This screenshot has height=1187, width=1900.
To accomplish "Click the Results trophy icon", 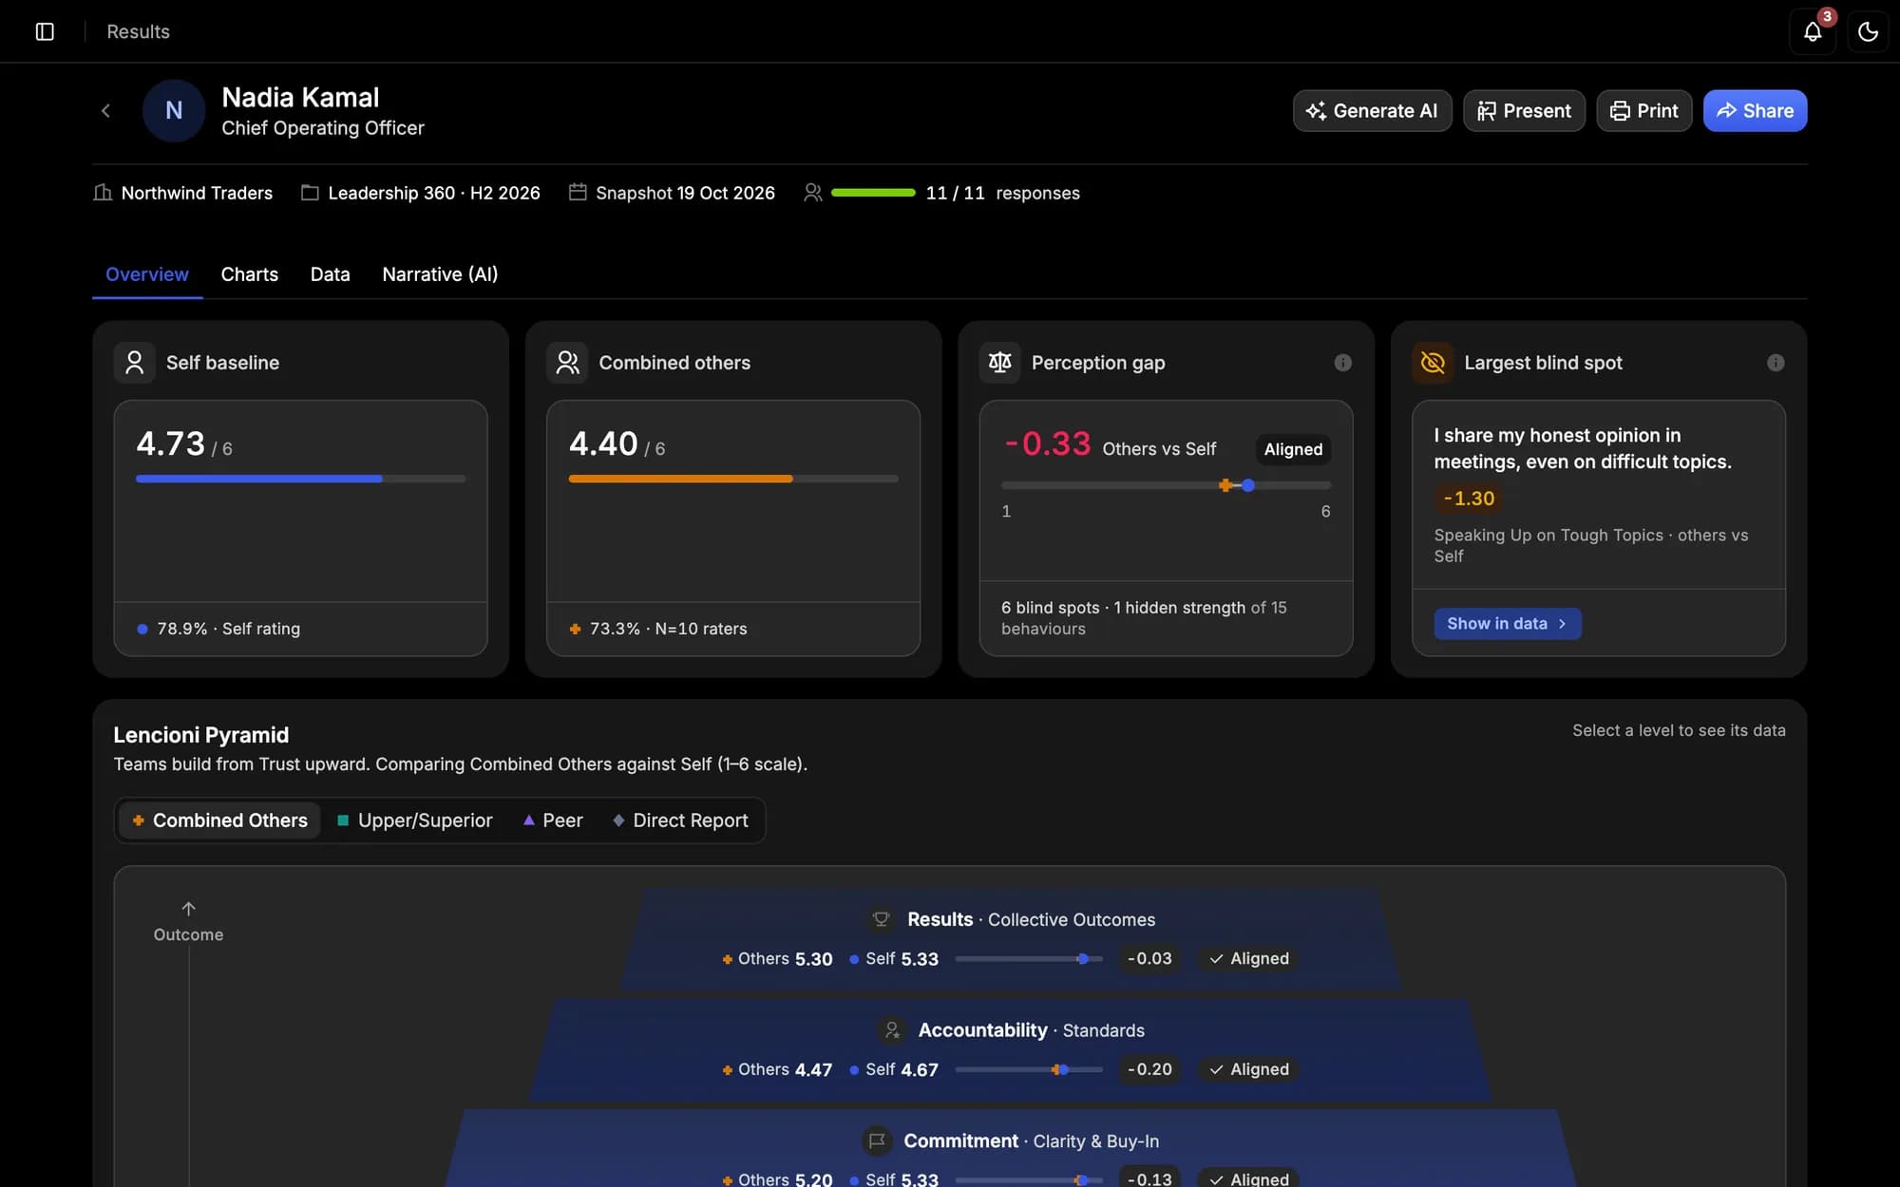I will (x=881, y=919).
